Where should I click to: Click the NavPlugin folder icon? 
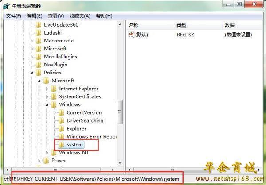tap(39, 65)
